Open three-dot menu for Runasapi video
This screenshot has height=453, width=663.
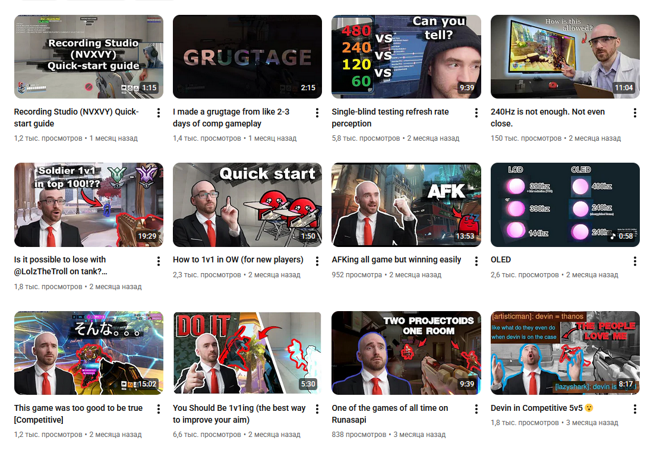(476, 408)
